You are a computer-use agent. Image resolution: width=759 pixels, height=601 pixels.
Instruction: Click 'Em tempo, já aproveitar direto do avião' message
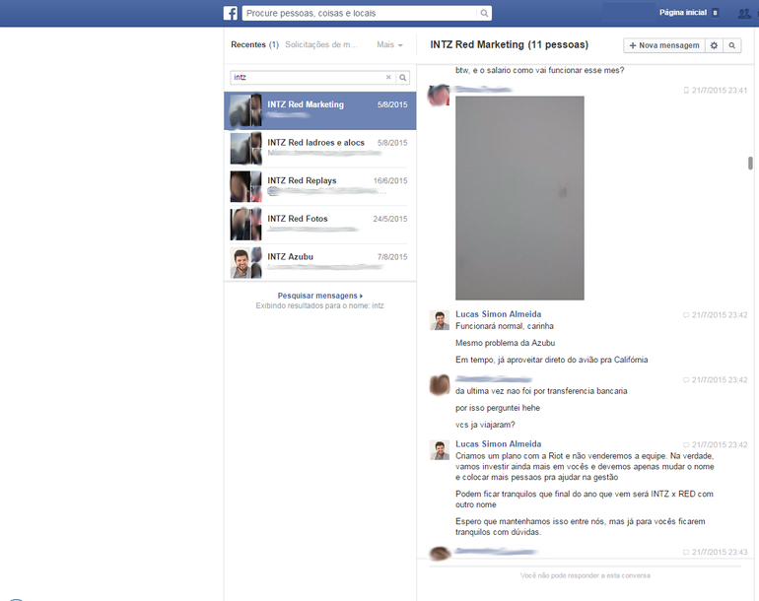(x=551, y=360)
